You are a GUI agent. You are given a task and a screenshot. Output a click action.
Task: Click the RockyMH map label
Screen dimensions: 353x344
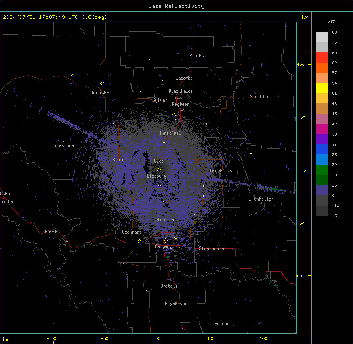pos(100,93)
